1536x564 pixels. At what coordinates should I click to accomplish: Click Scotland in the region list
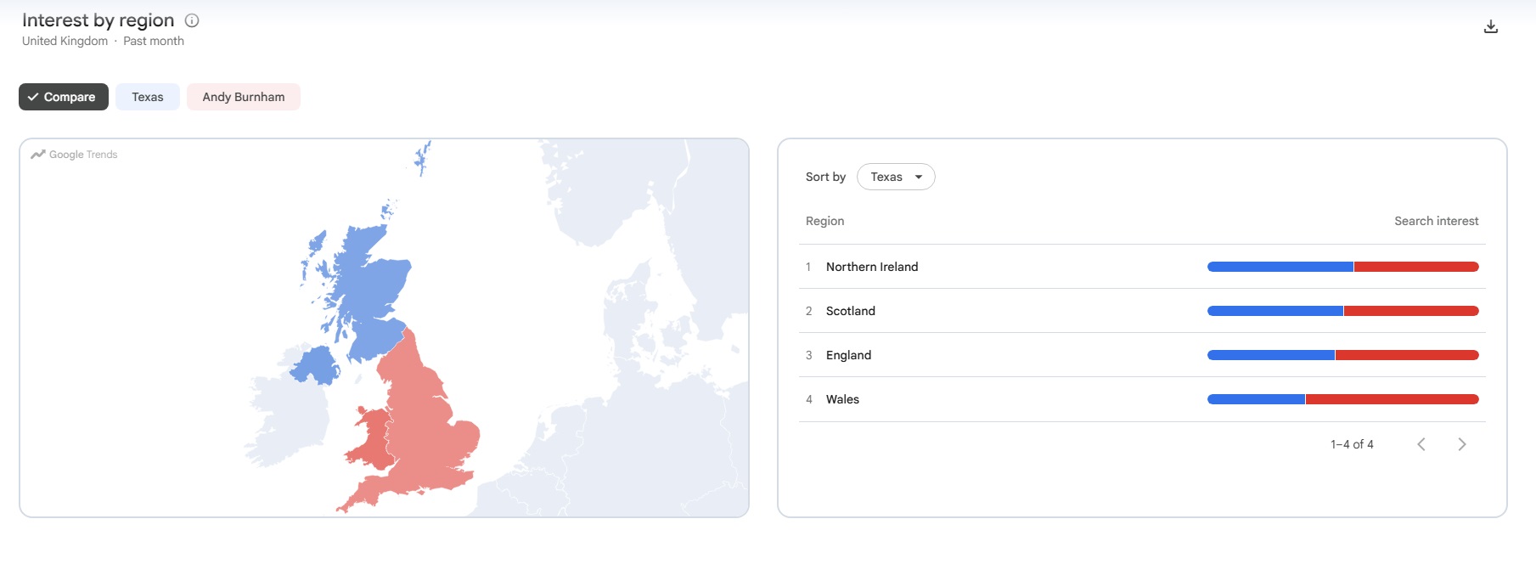point(851,311)
